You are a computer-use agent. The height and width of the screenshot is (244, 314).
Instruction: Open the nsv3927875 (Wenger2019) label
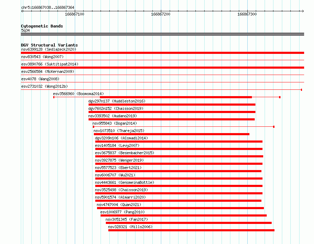119,160
